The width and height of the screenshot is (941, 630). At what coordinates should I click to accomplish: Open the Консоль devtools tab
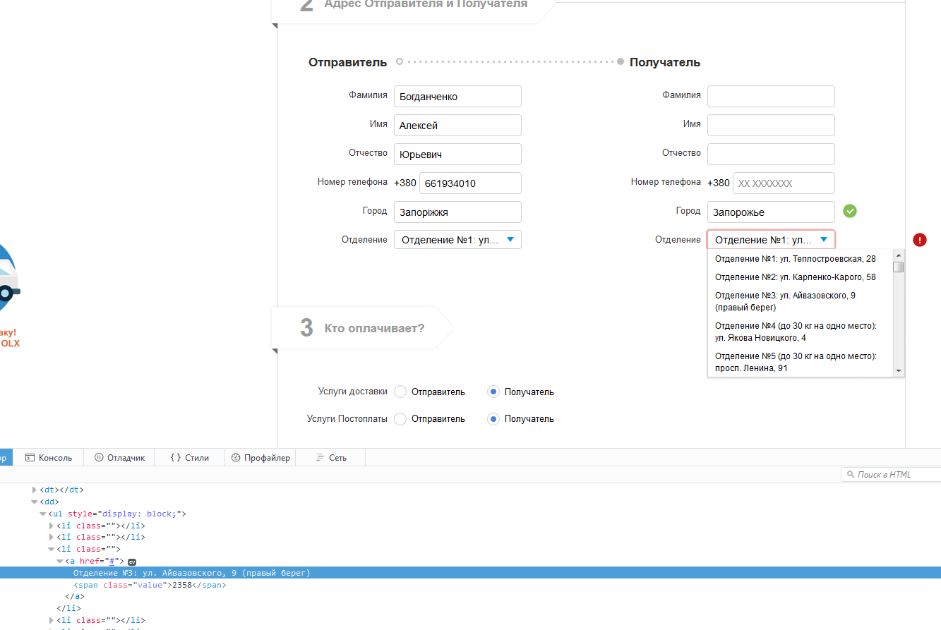click(49, 458)
